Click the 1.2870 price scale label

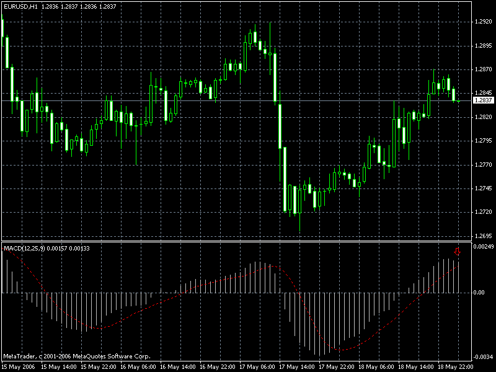point(484,69)
